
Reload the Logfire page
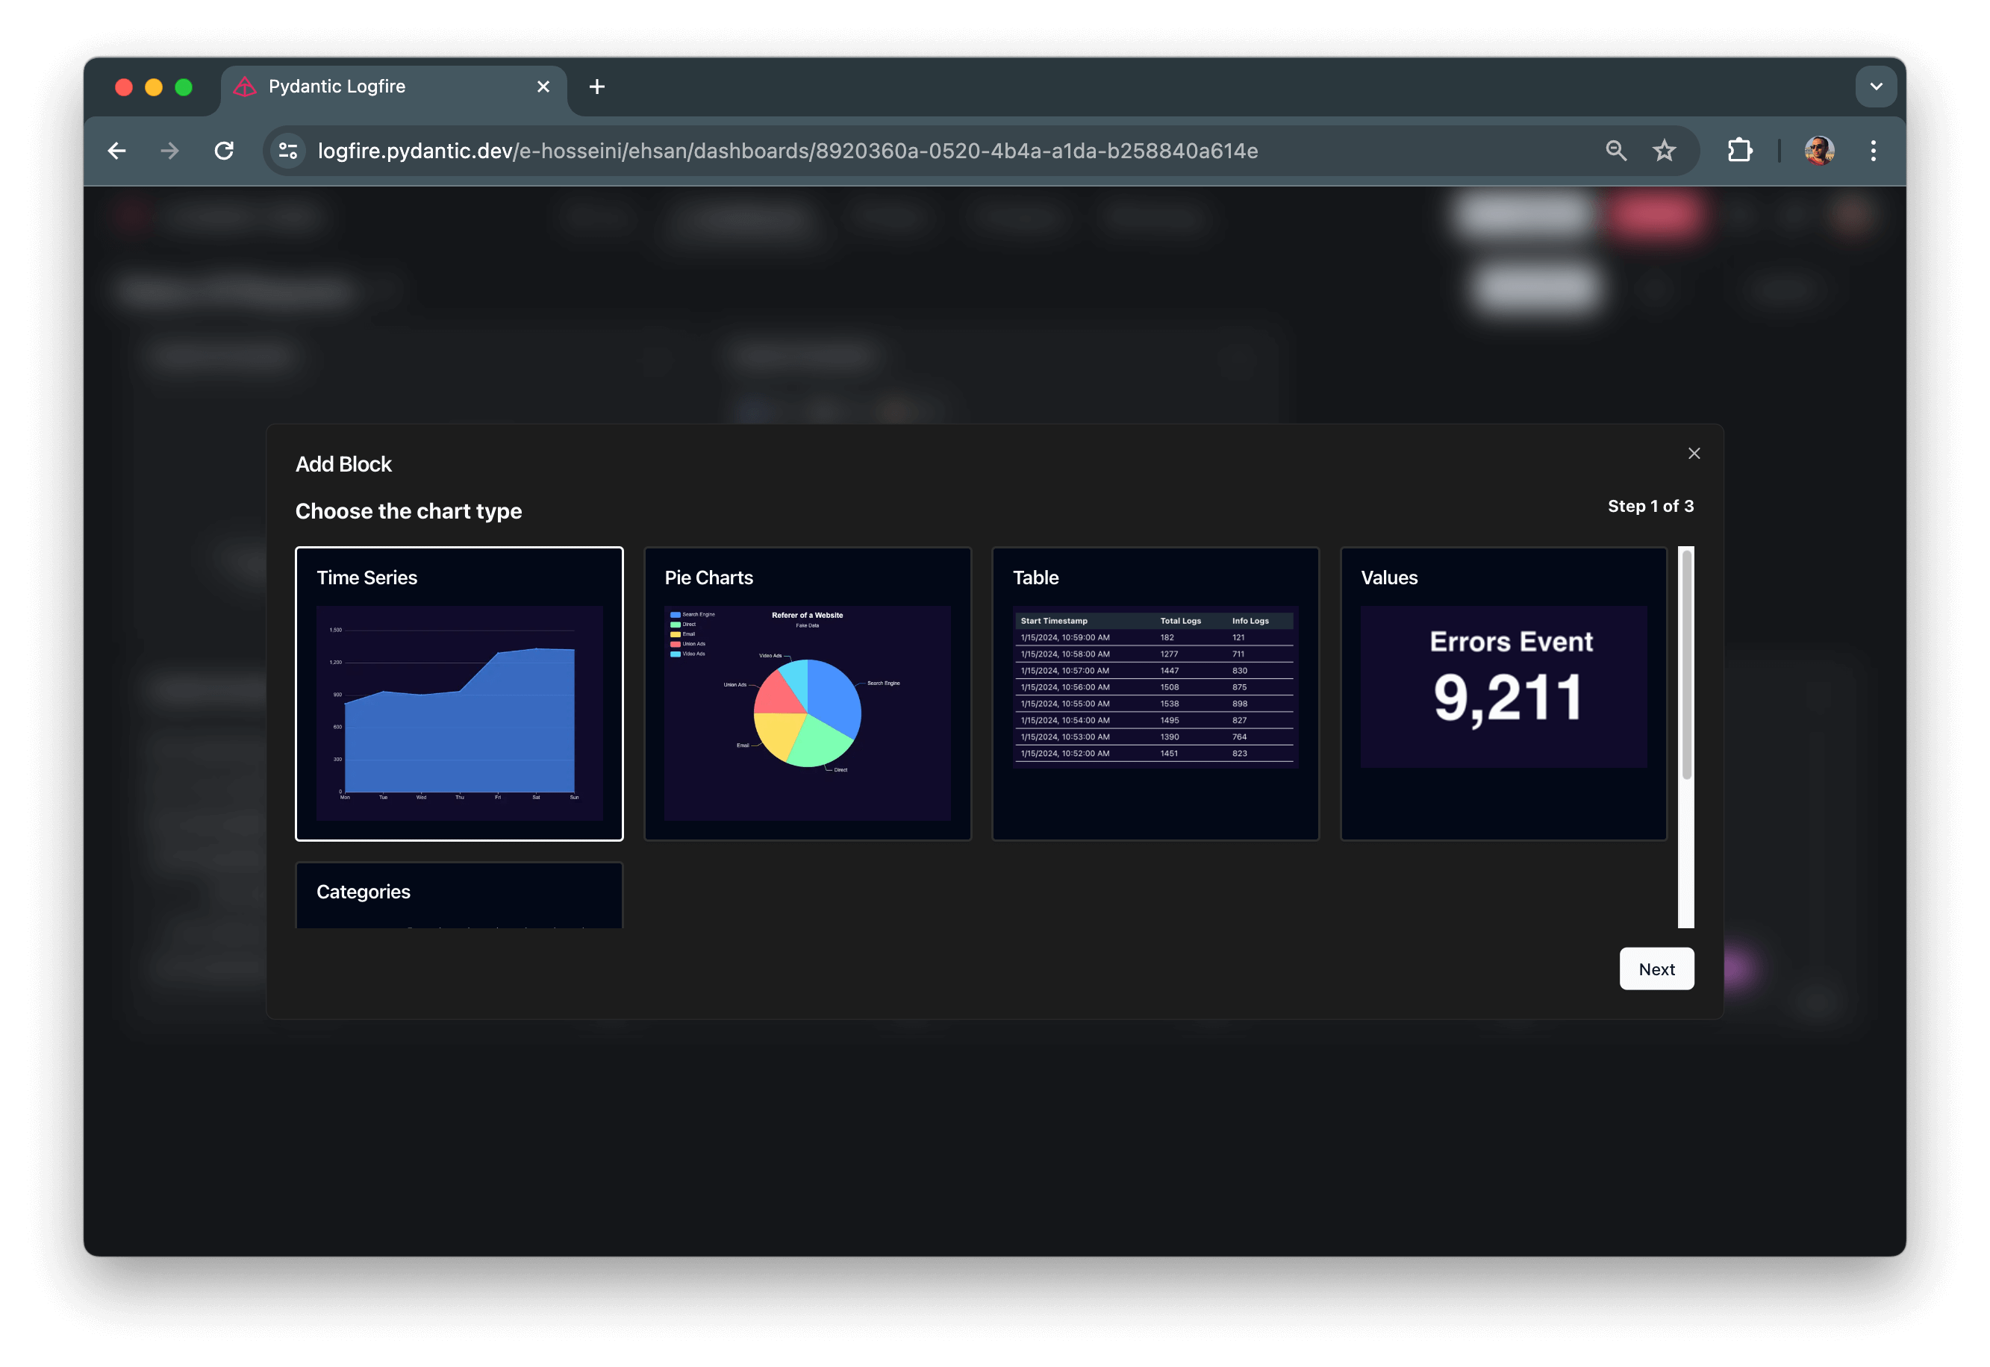coord(225,151)
